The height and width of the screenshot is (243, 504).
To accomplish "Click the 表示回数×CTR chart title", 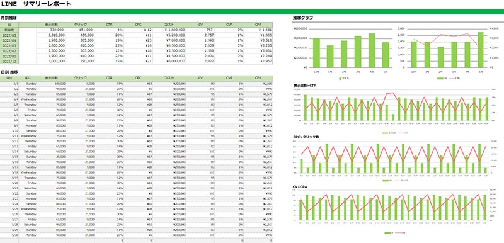I will [306, 86].
